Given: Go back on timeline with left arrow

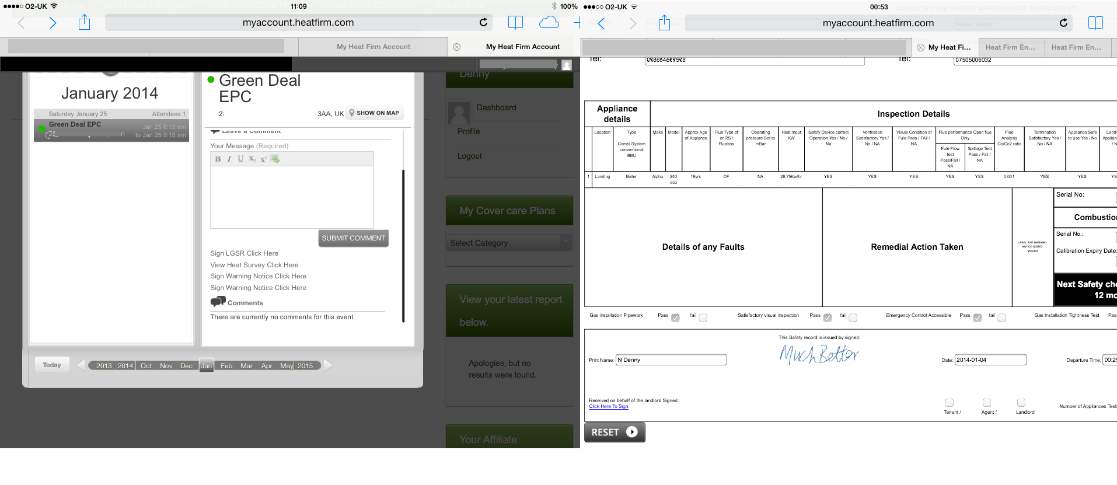Looking at the screenshot, I should coord(81,365).
